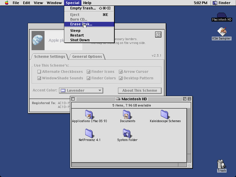Open the Window menu
Viewport: 236px width, 177px height.
pyautogui.click(x=54, y=3)
